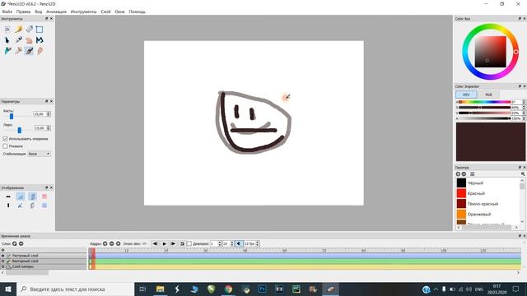Select the Polyline tool
Image resolution: width=527 pixels, height=296 pixels.
coord(40,40)
